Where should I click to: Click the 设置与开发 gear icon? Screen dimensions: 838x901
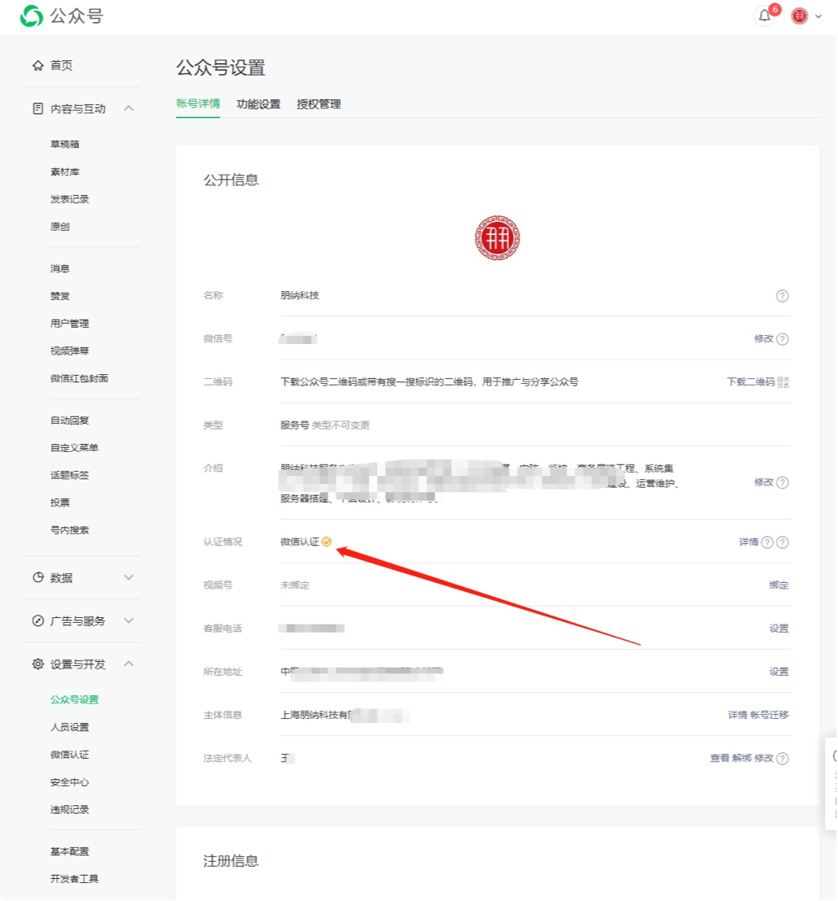click(x=38, y=664)
